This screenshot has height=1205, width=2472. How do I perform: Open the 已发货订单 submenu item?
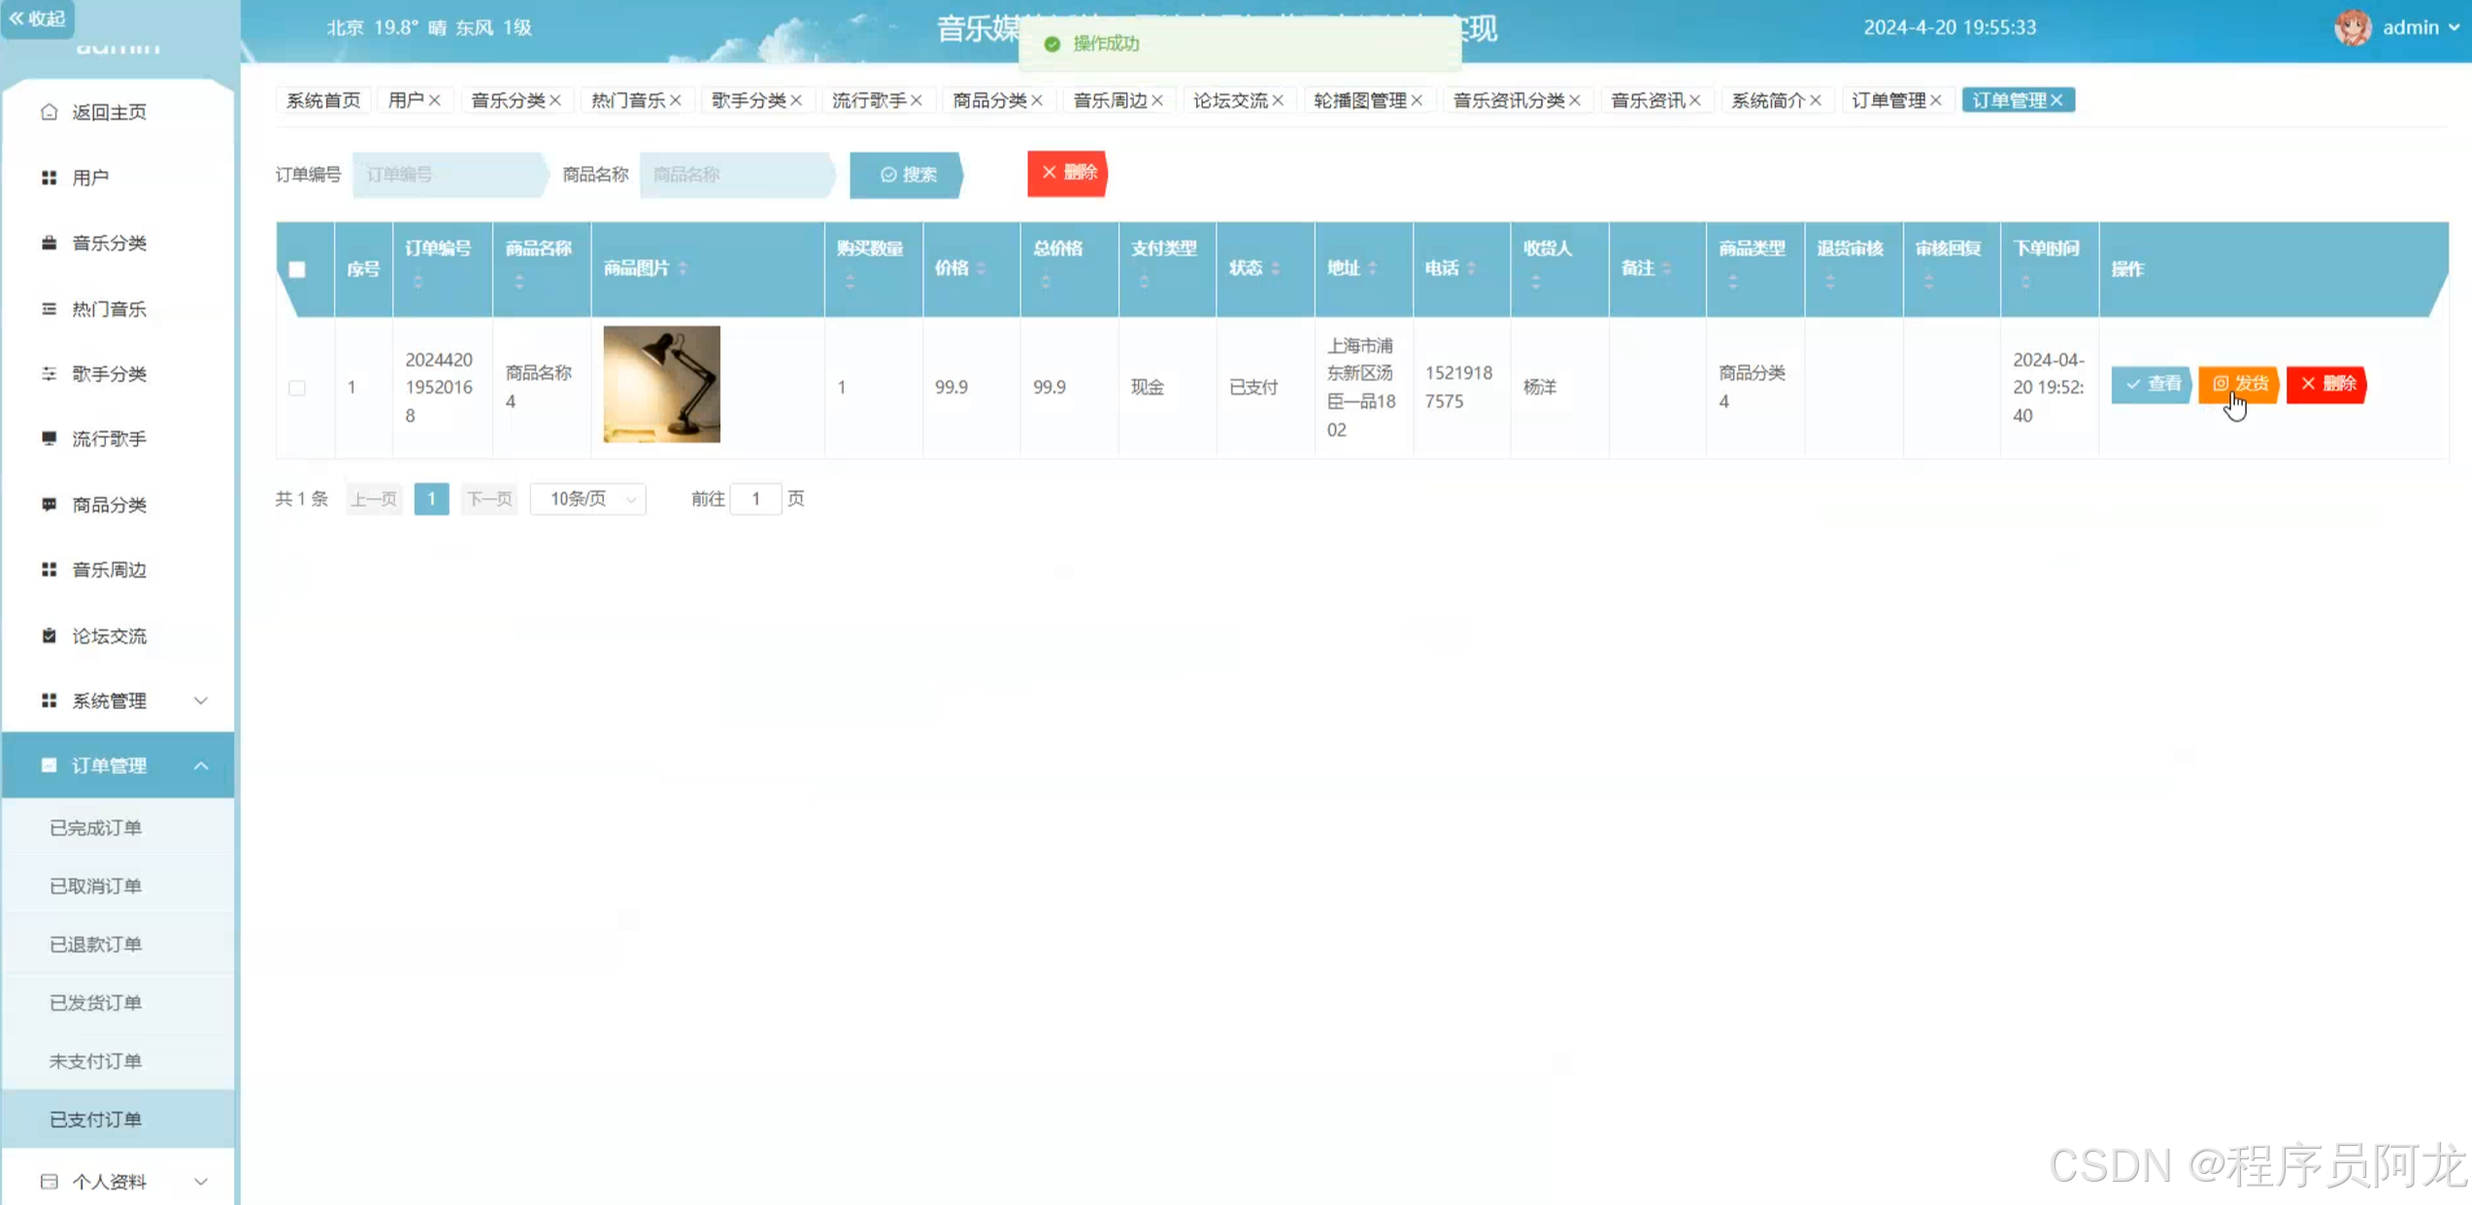point(95,1002)
